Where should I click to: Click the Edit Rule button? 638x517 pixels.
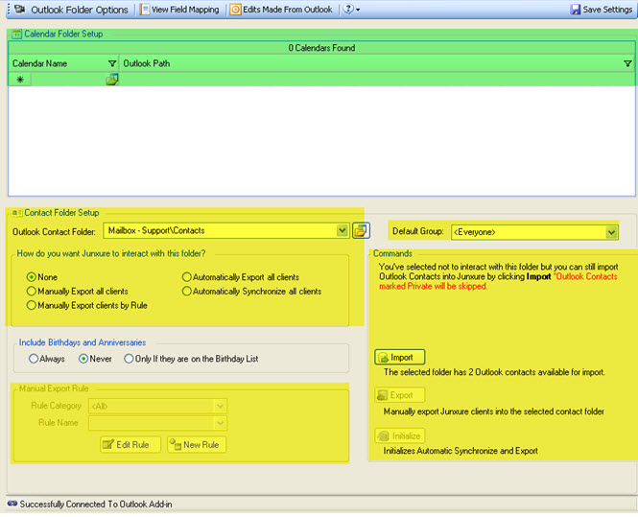click(130, 445)
